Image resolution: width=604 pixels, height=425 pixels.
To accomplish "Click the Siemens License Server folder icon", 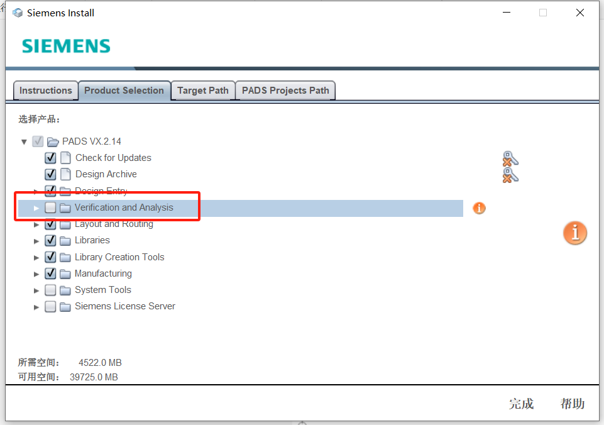I will (x=65, y=307).
